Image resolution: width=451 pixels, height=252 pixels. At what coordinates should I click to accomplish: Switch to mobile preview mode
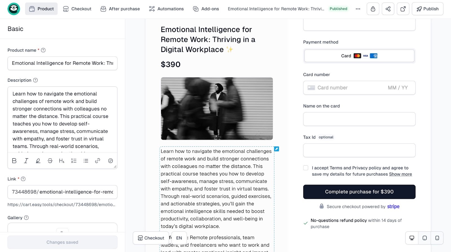(x=437, y=238)
